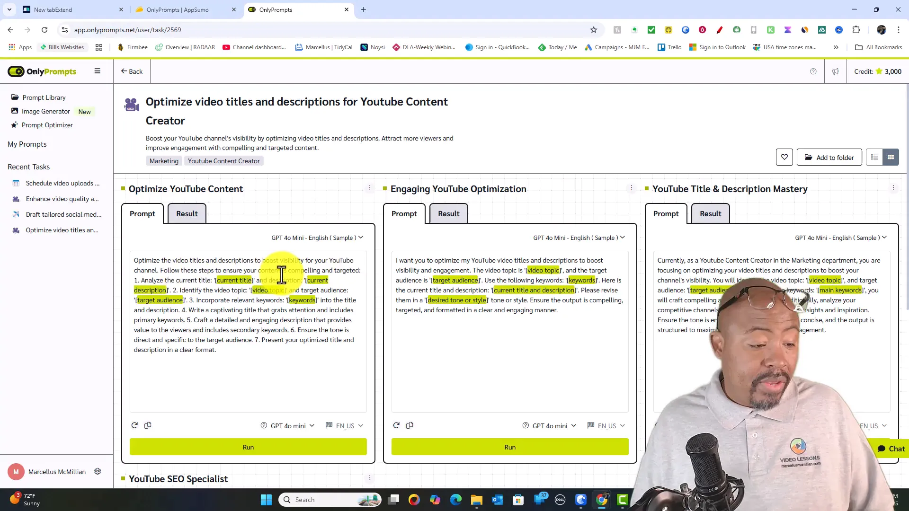Open Prompt Library in sidebar

click(x=38, y=97)
